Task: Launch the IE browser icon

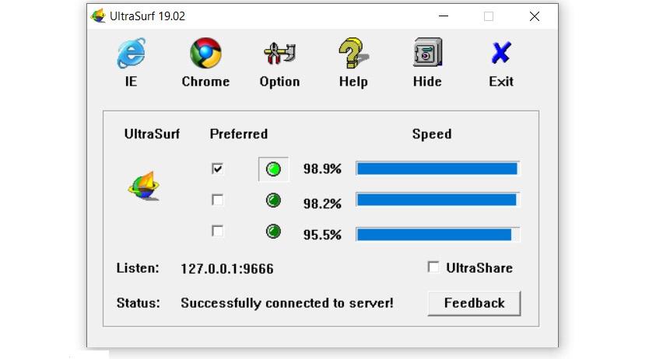Action: (131, 54)
